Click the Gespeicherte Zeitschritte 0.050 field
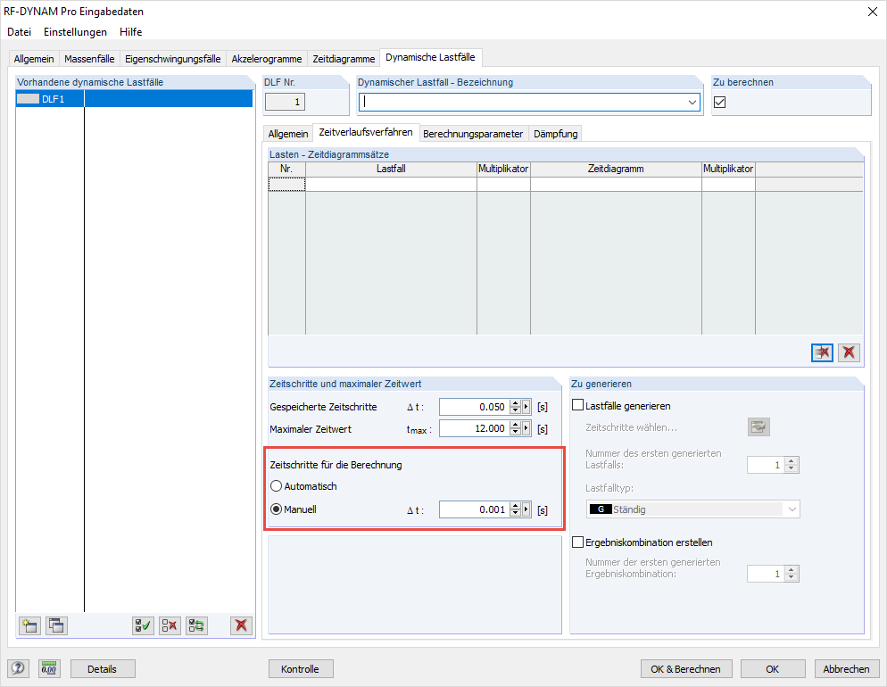887x687 pixels. [474, 407]
